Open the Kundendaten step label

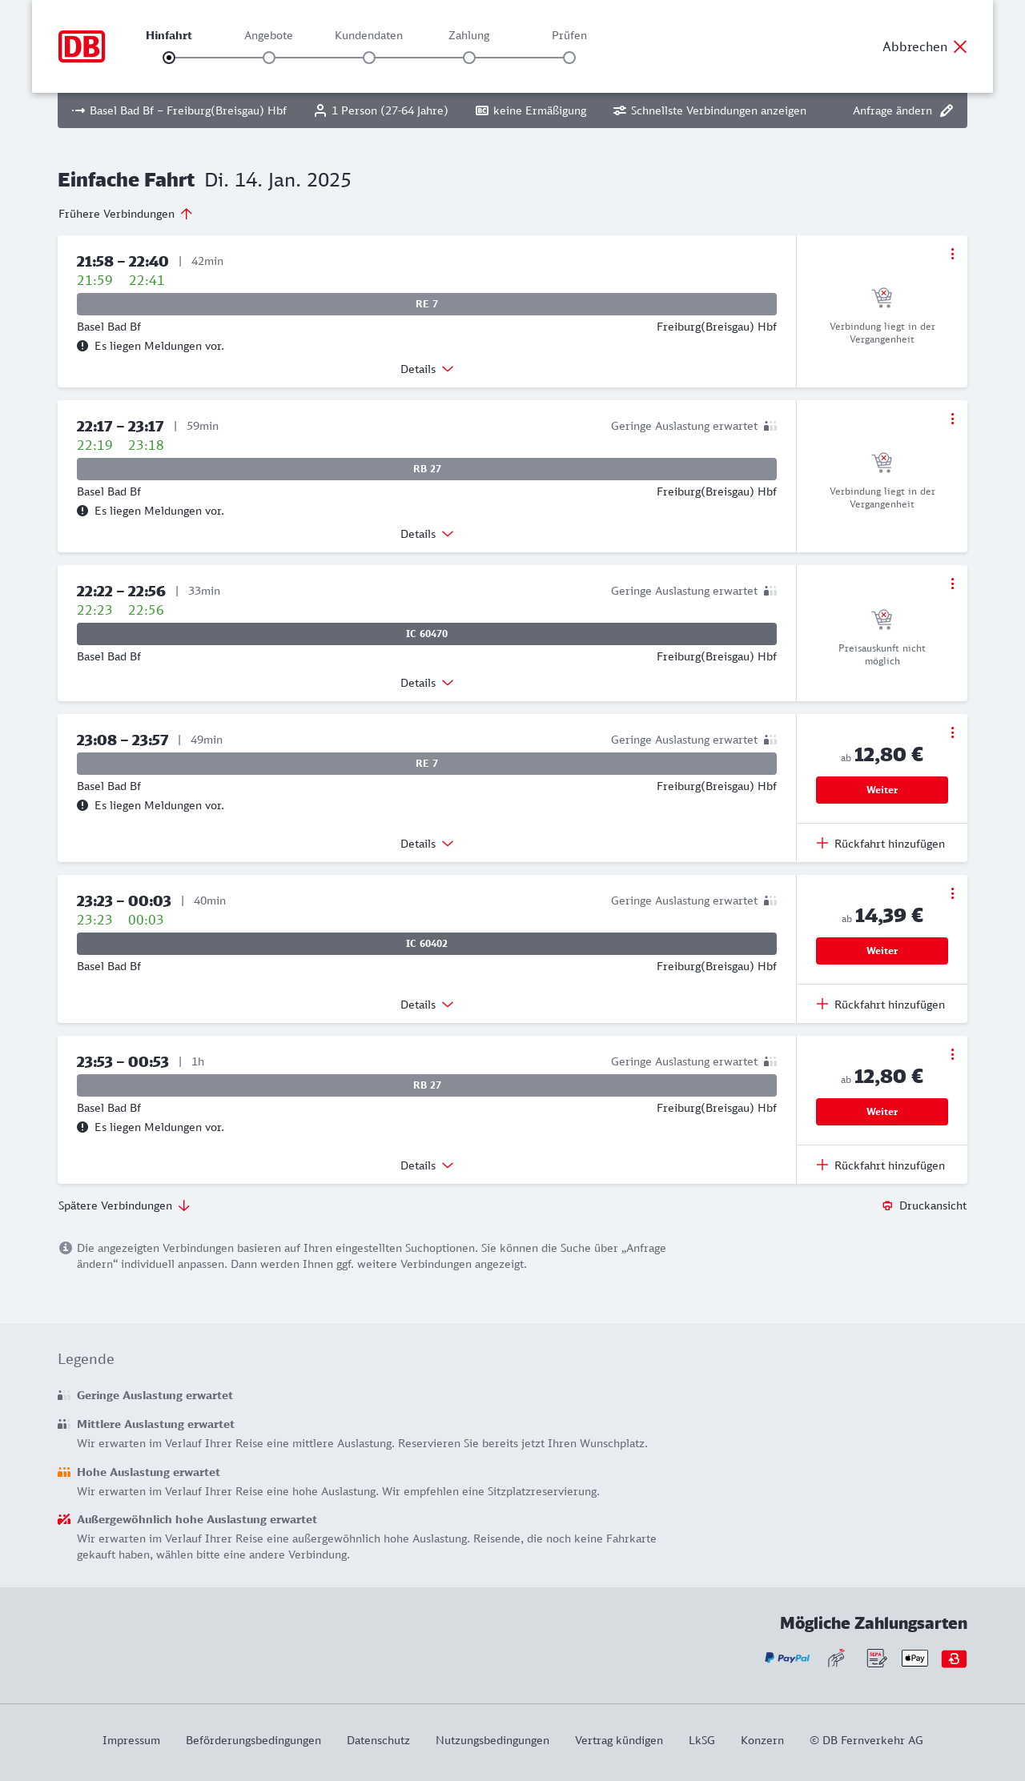click(x=368, y=35)
